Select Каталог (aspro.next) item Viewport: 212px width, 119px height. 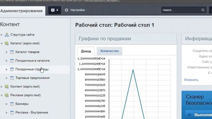coord(25,43)
